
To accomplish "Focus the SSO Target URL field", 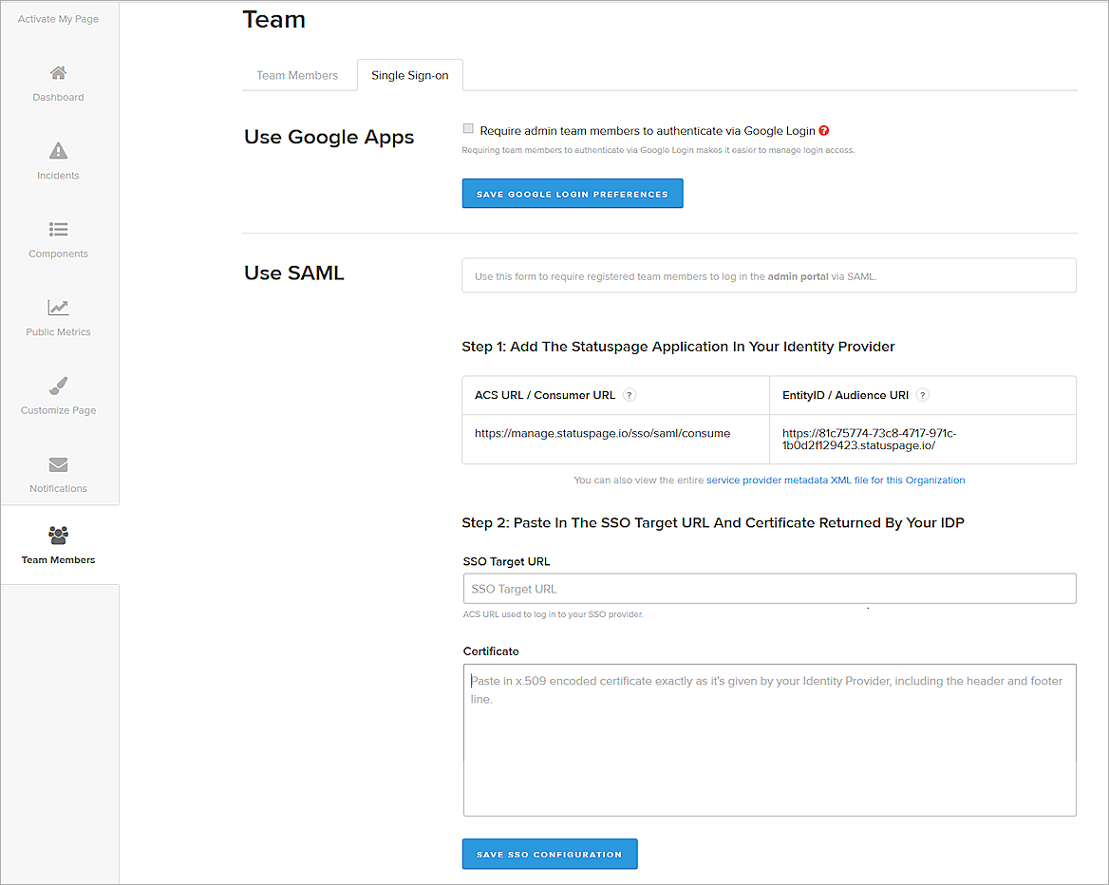I will (x=769, y=589).
